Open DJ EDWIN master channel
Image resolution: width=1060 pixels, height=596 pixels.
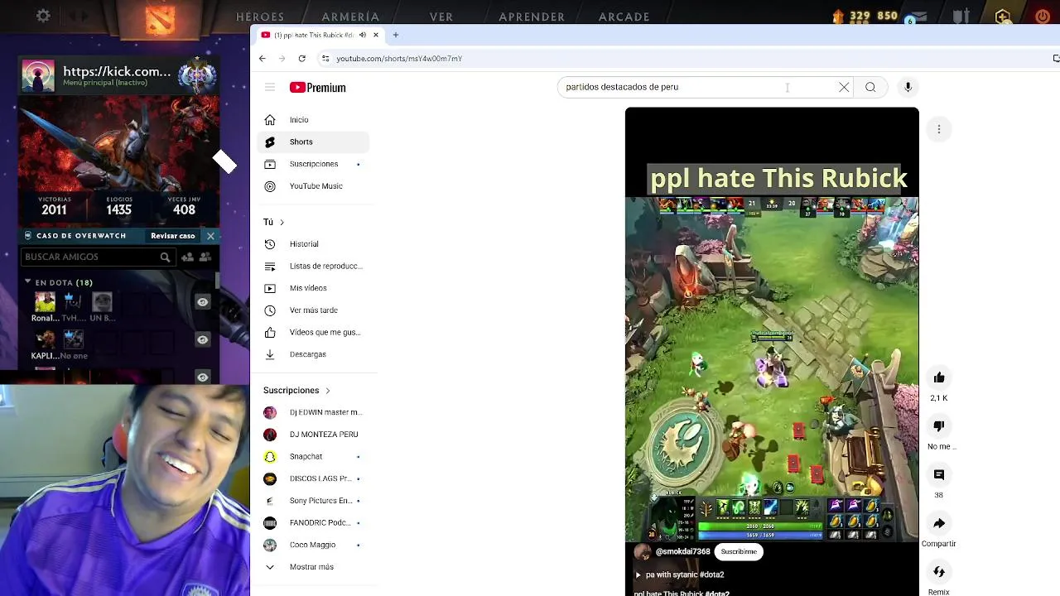coord(313,412)
